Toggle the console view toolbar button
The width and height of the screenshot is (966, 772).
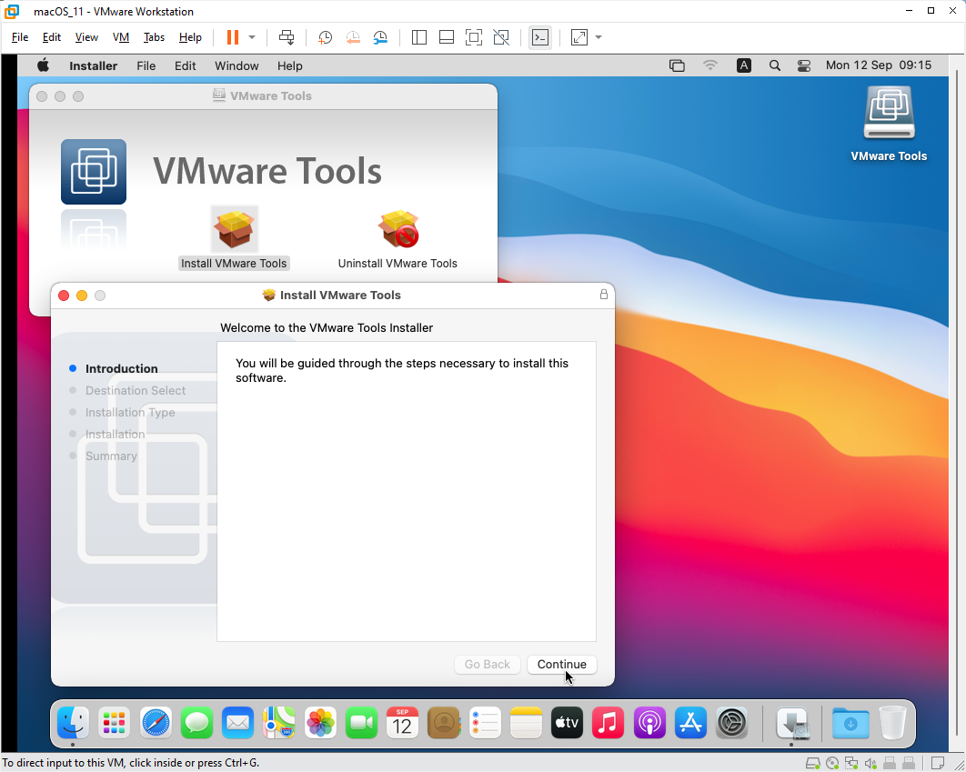click(540, 37)
